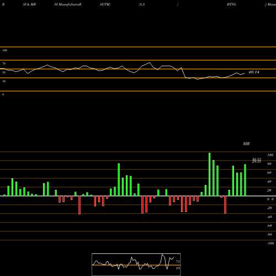
Task: Open the mini overview chart thumbnail
Action: pyautogui.click(x=136, y=264)
